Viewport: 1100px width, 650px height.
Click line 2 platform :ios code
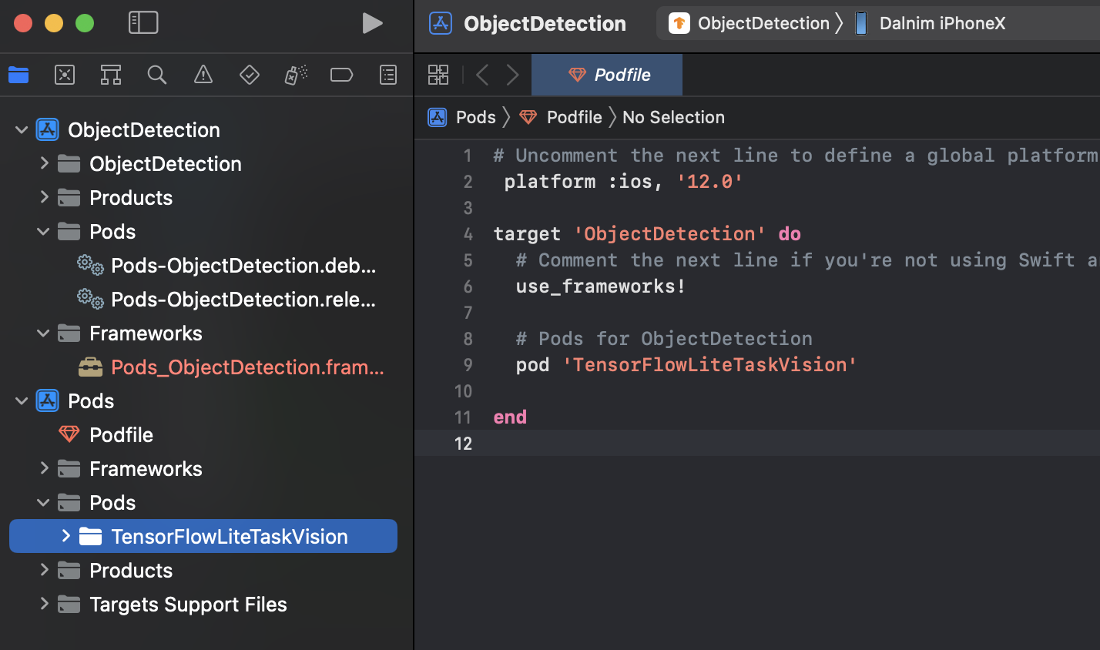click(x=623, y=182)
